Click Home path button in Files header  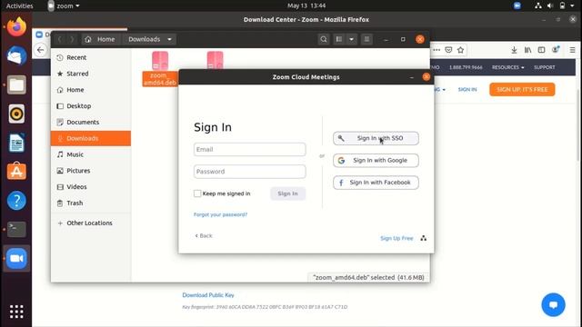click(100, 39)
